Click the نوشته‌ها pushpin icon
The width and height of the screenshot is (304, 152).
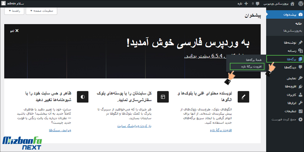pyautogui.click(x=300, y=43)
